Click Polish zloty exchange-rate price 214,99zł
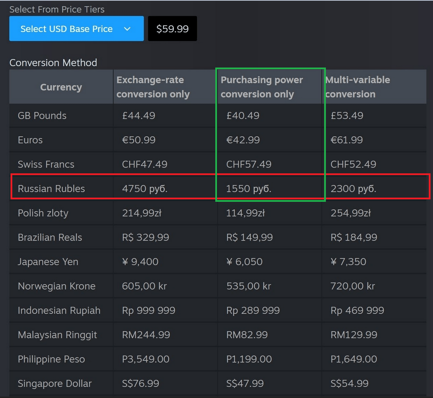The width and height of the screenshot is (433, 398). click(x=142, y=213)
